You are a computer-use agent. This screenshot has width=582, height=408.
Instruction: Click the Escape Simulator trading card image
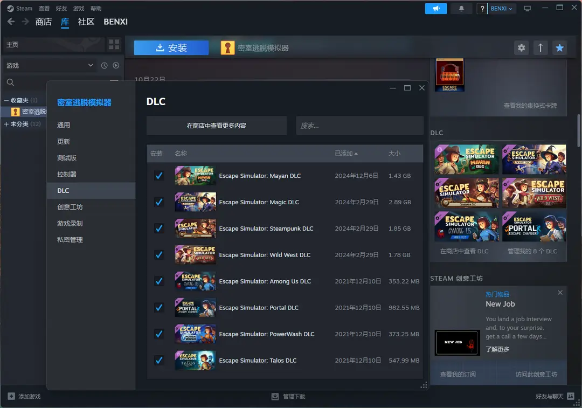click(449, 74)
